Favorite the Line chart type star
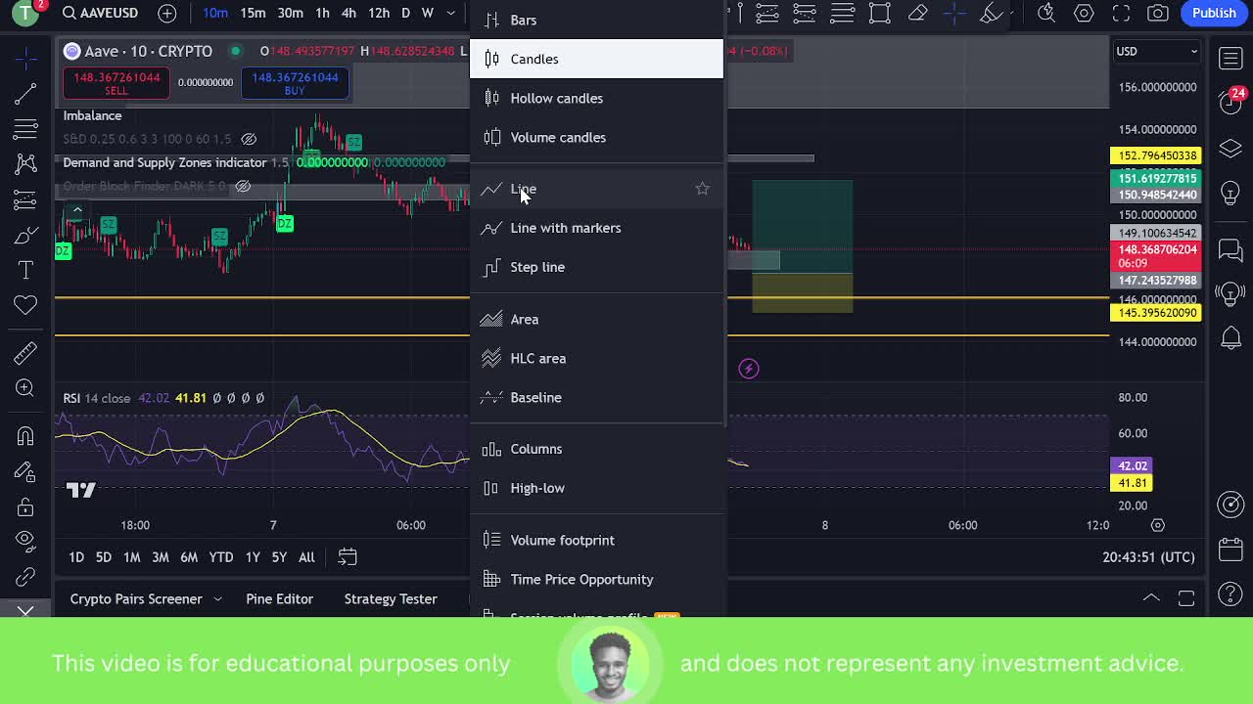Viewport: 1253px width, 704px height. pyautogui.click(x=702, y=189)
